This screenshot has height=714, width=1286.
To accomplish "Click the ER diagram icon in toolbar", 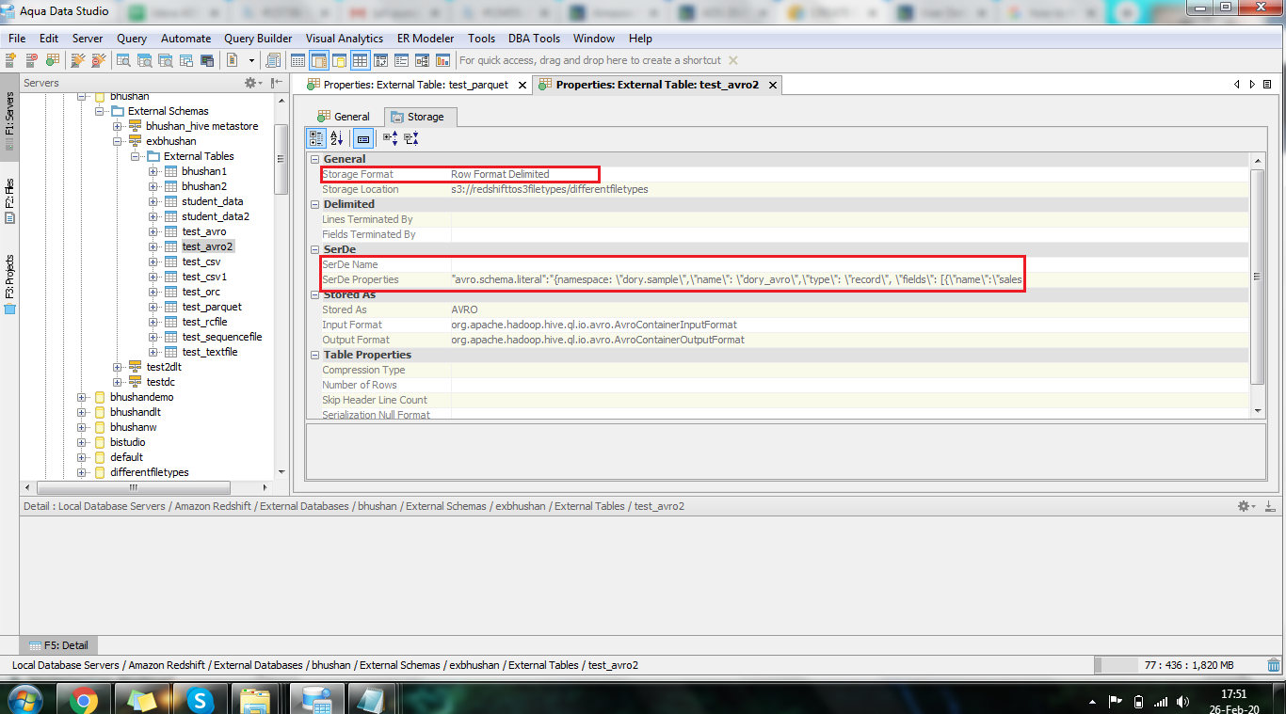I will (x=422, y=60).
